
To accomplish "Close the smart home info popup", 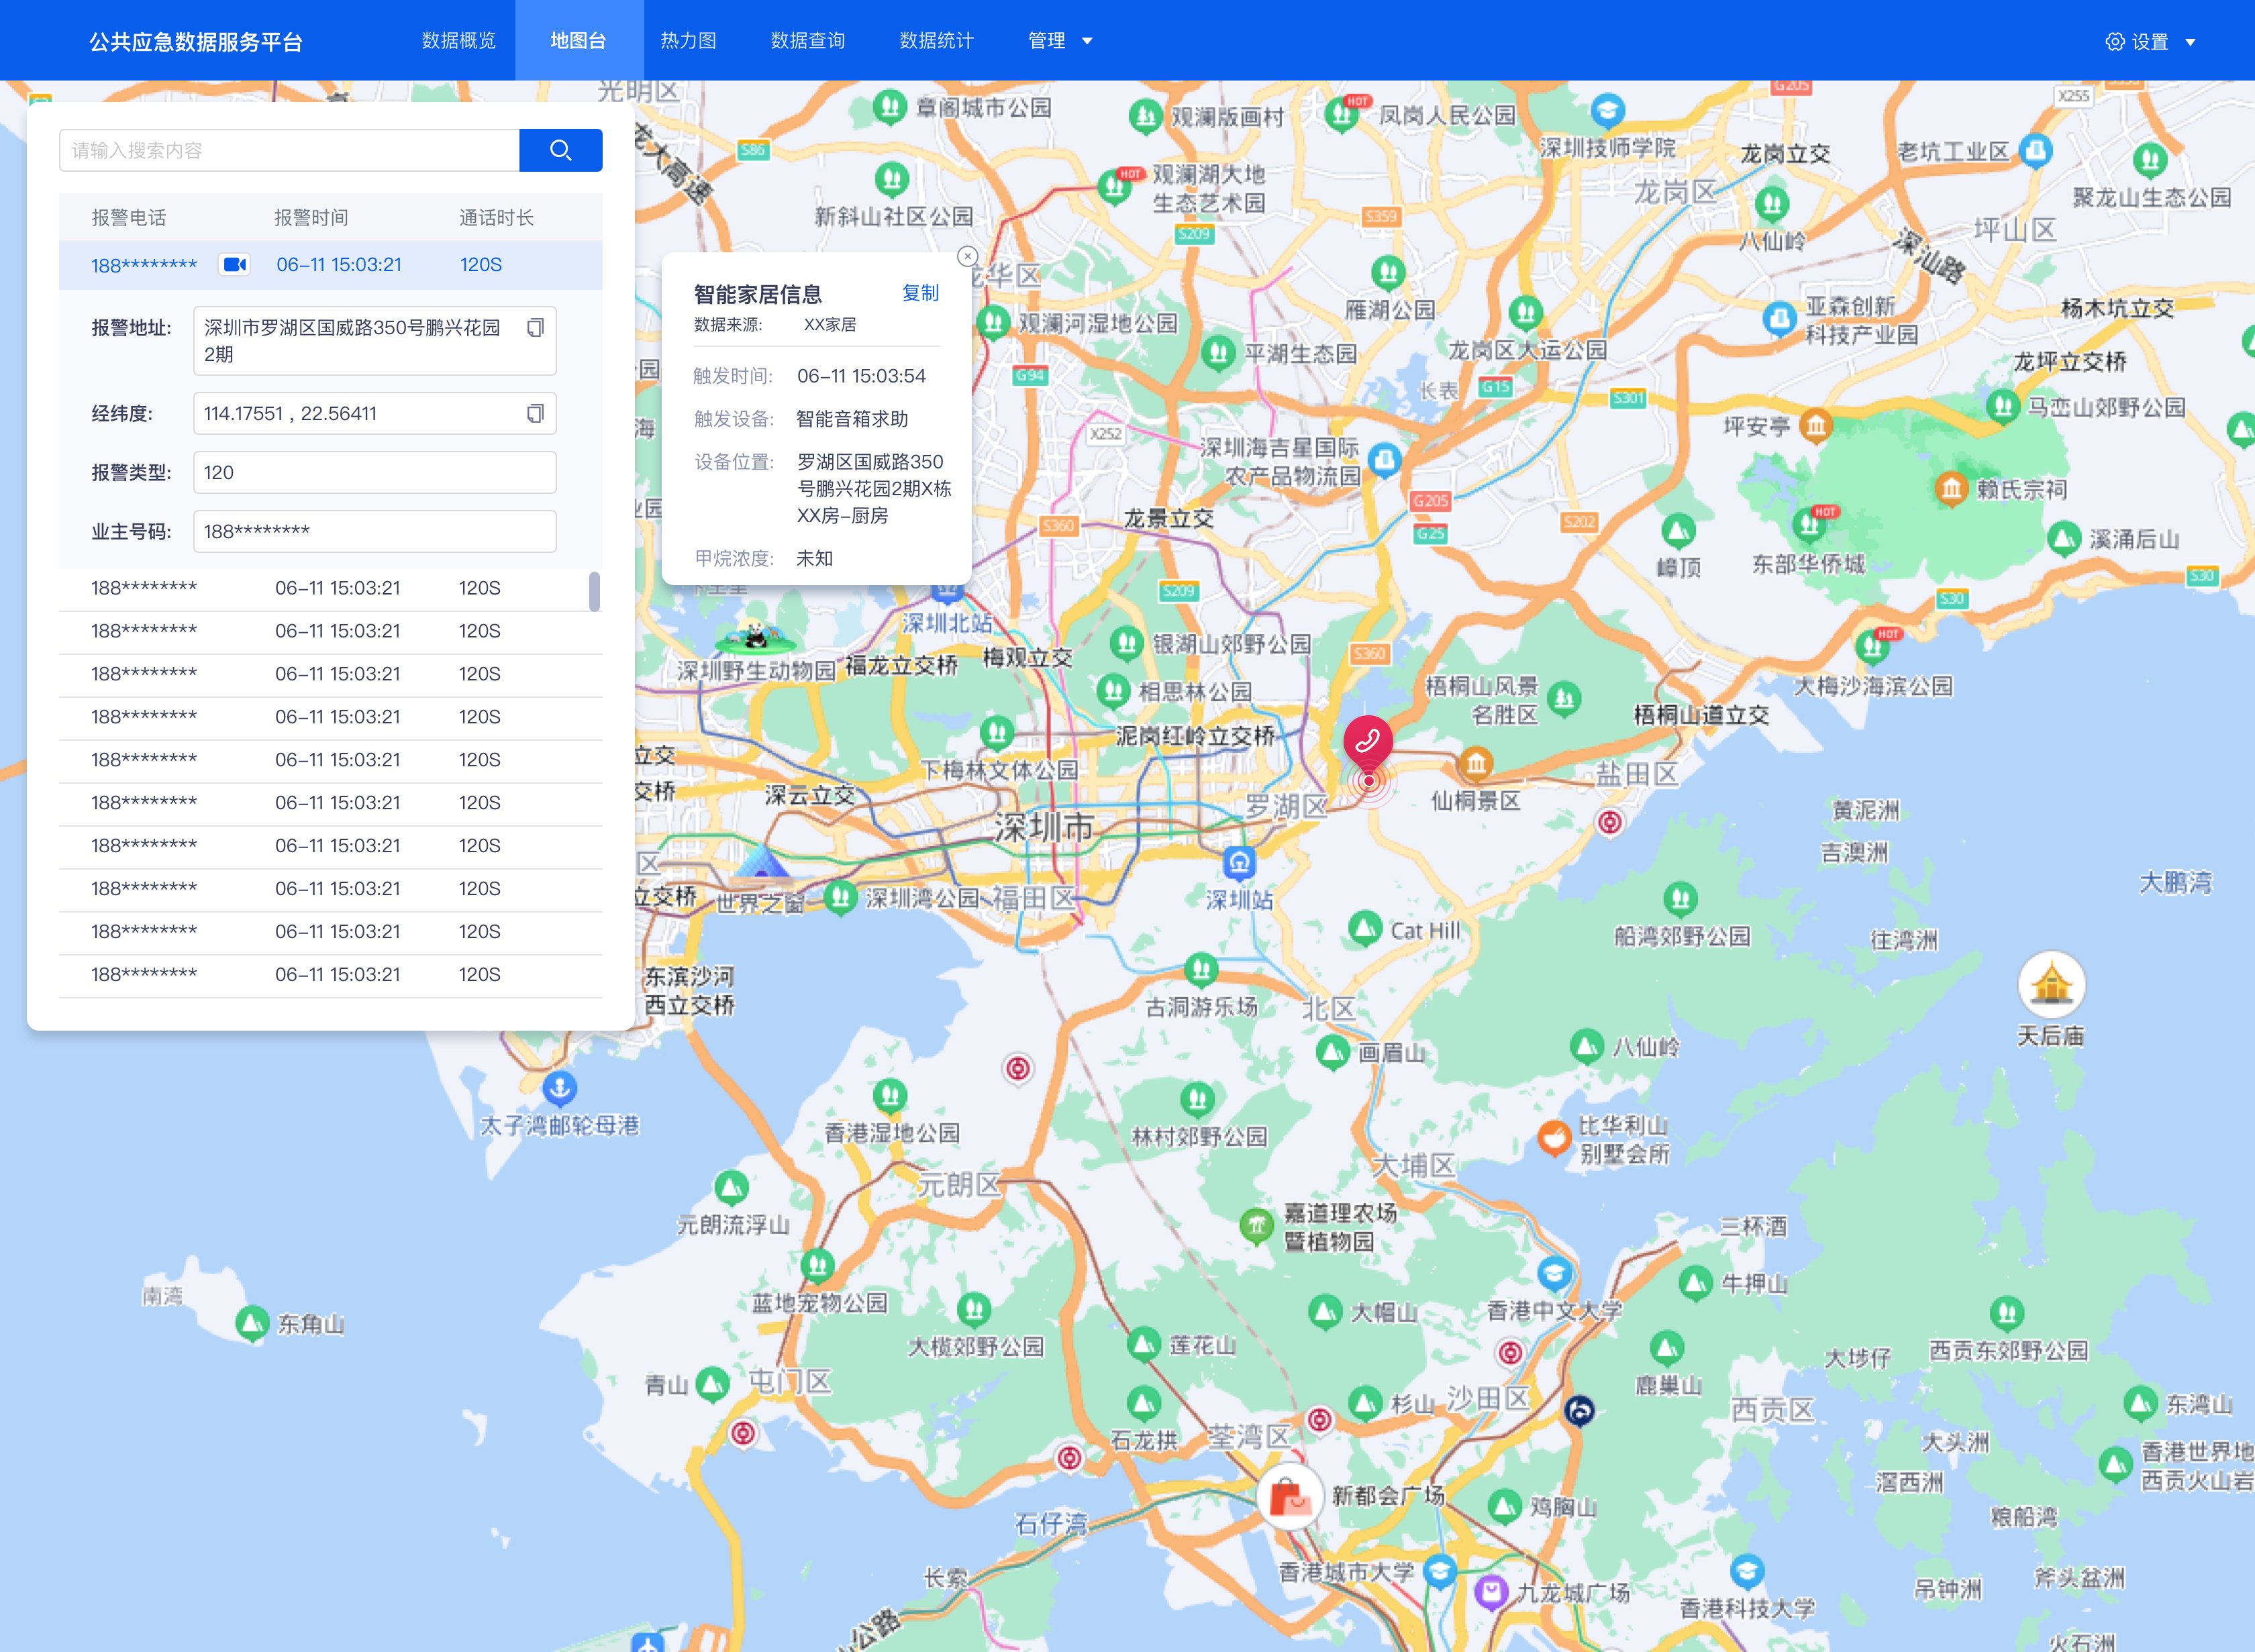I will click(967, 257).
